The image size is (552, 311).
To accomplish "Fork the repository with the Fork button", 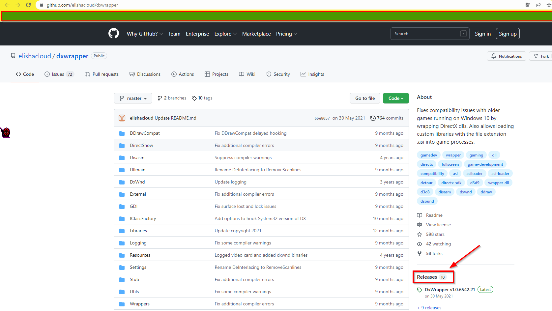I will [541, 56].
